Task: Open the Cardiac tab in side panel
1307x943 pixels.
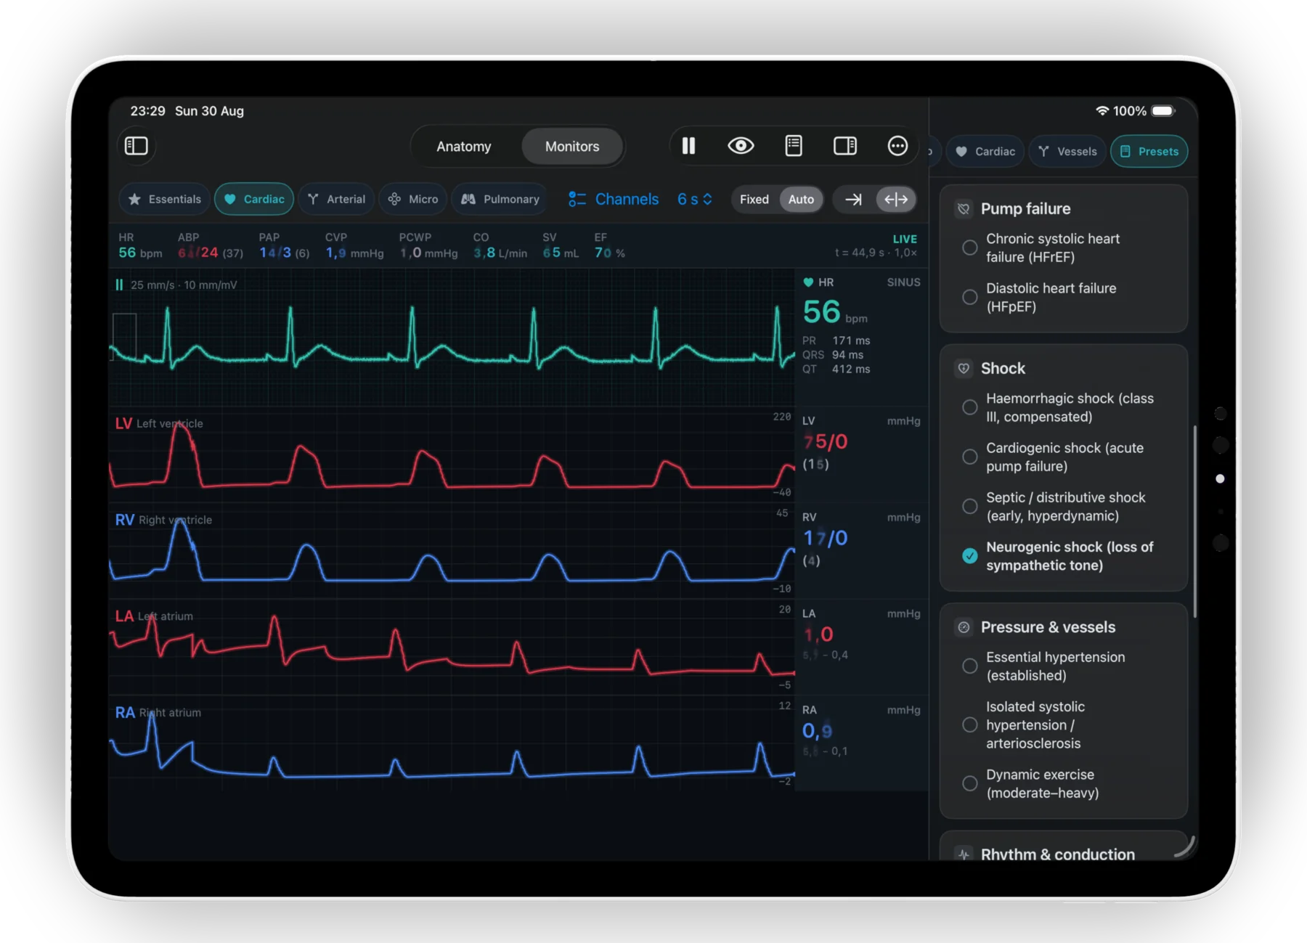Action: [985, 151]
